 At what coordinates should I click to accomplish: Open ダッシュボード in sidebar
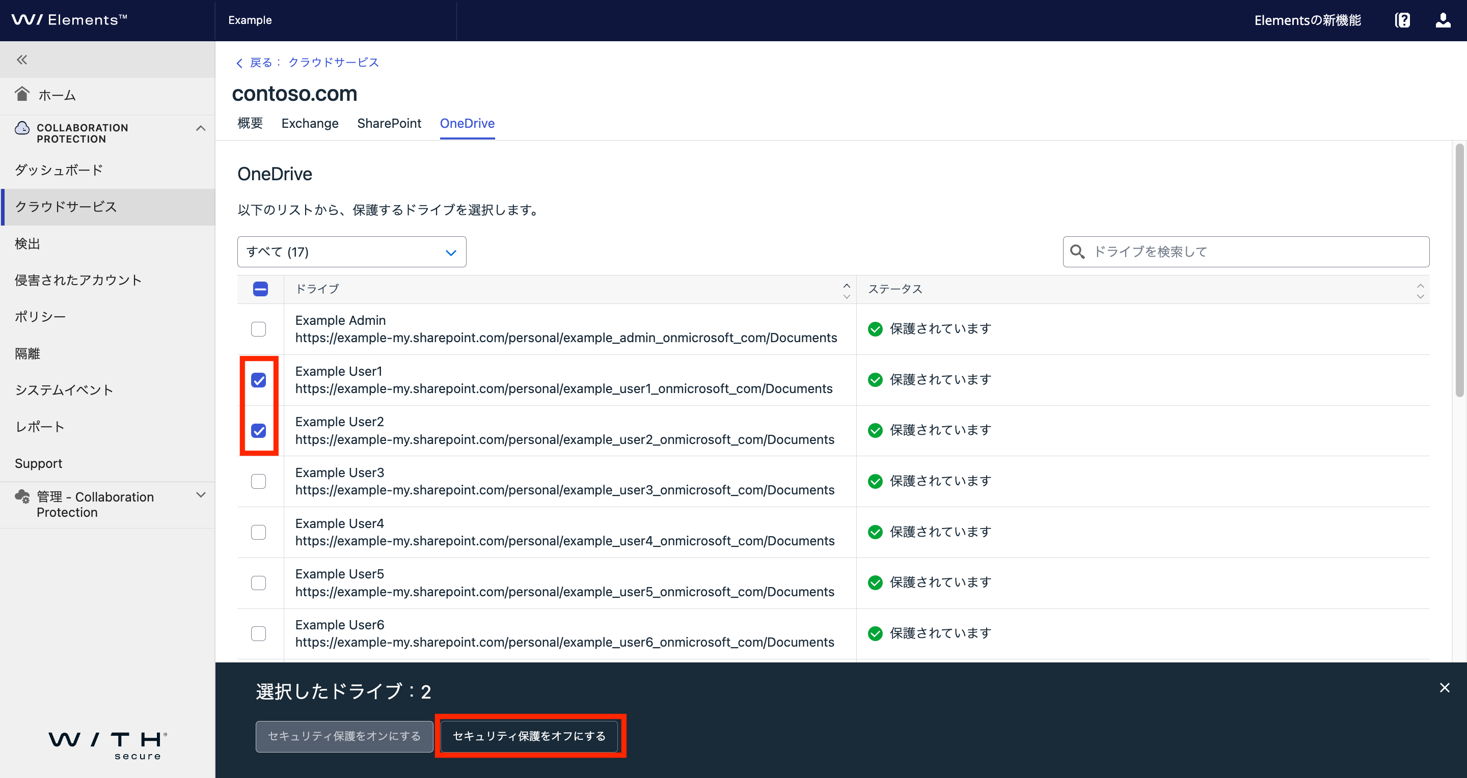click(x=107, y=170)
